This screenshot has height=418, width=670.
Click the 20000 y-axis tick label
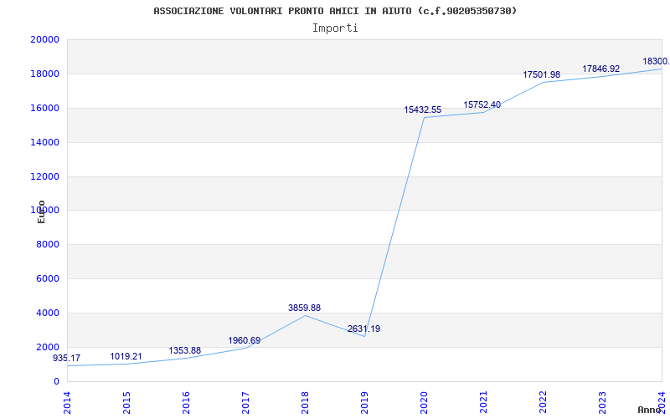tap(45, 39)
